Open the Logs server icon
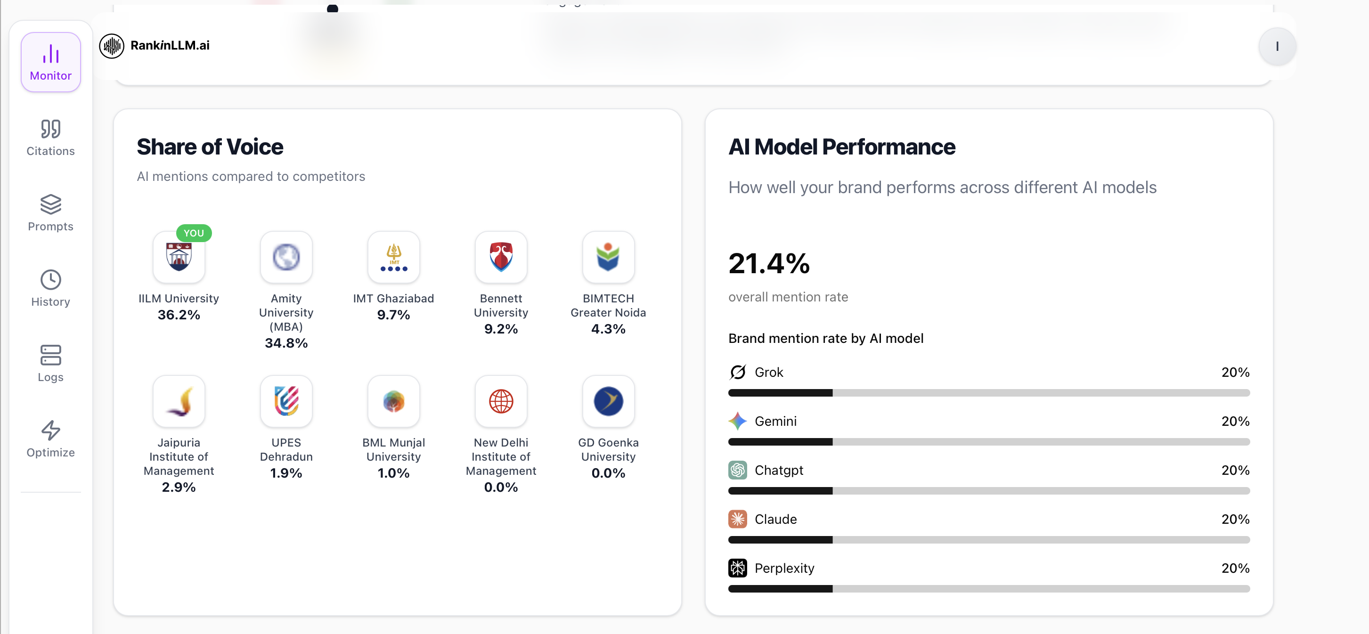1369x634 pixels. pos(50,355)
